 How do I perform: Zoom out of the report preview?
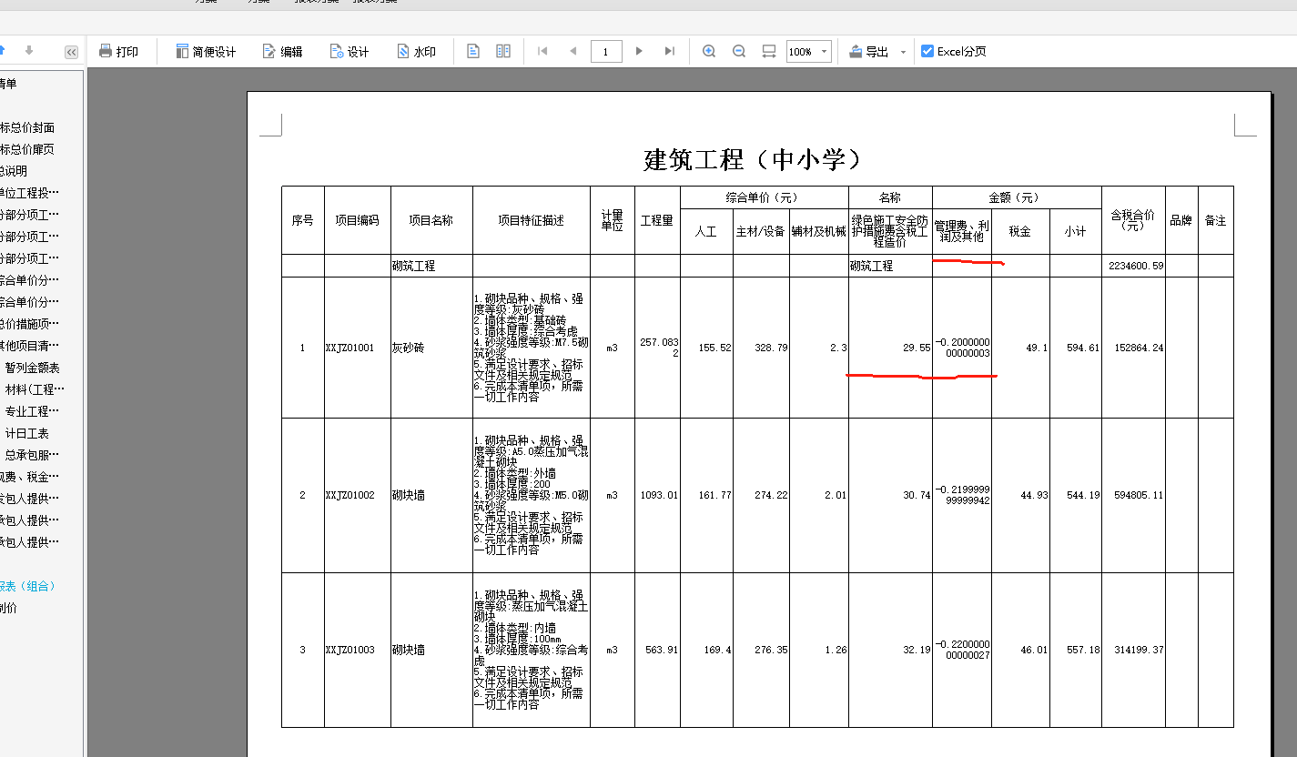(739, 52)
